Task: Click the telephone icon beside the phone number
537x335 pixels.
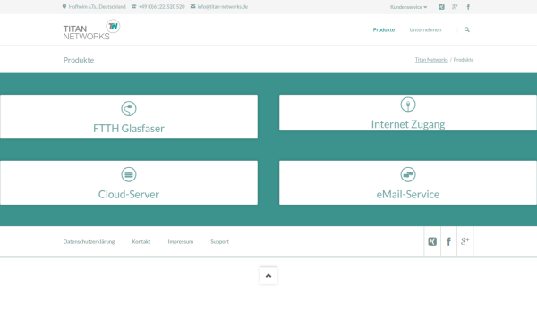Action: click(134, 6)
